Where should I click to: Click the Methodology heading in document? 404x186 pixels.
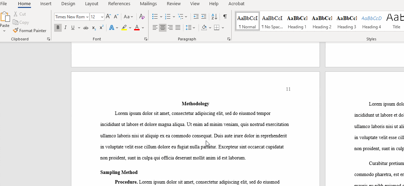195,104
